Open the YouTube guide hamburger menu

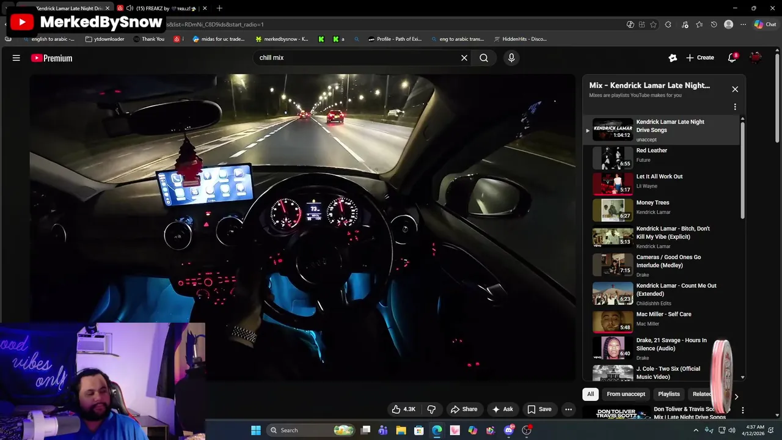click(16, 58)
